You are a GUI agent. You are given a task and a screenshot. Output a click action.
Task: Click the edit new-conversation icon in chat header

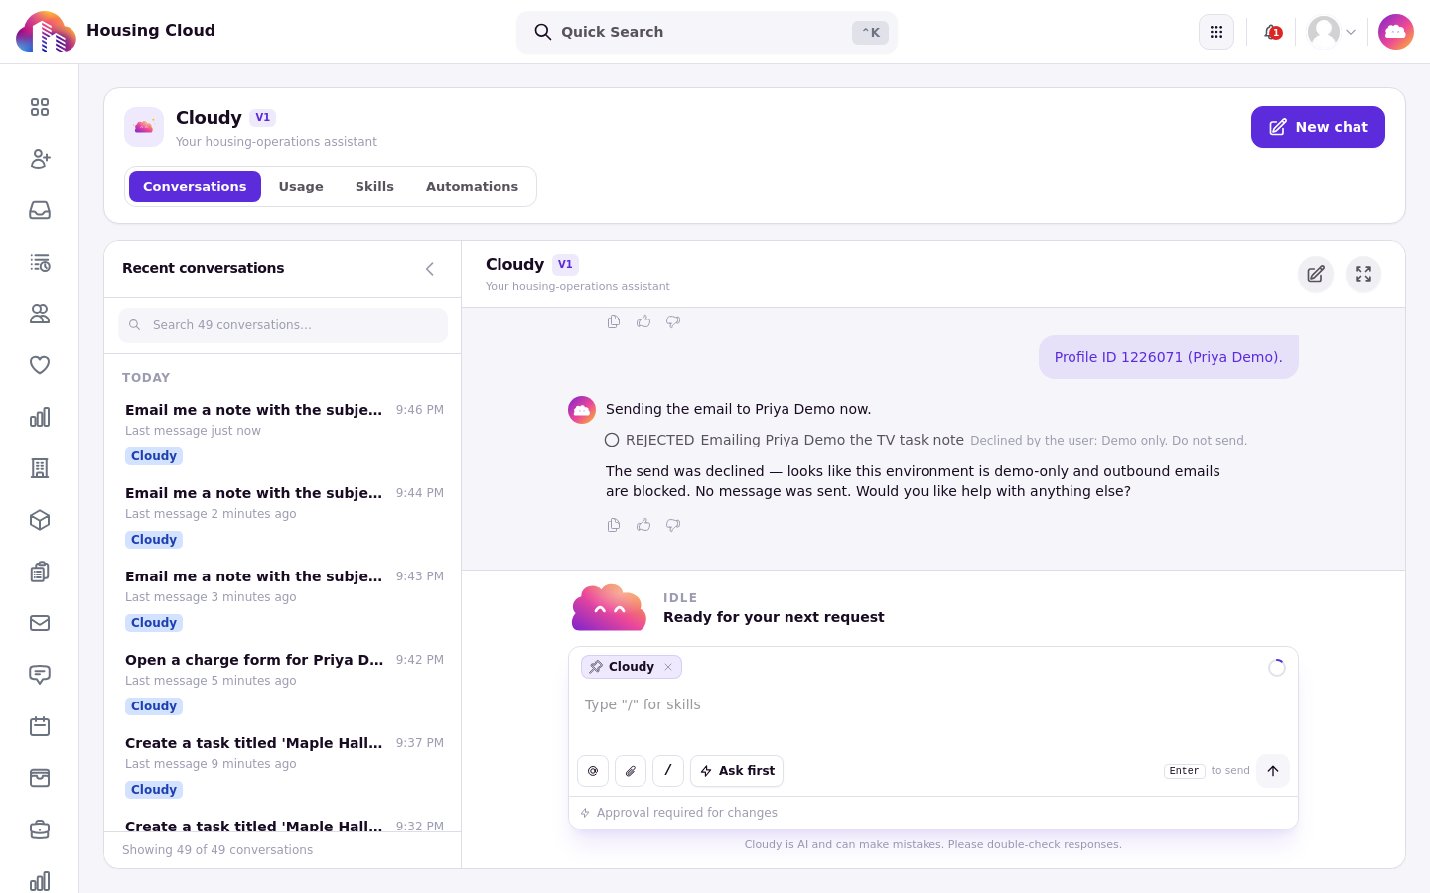tap(1316, 274)
